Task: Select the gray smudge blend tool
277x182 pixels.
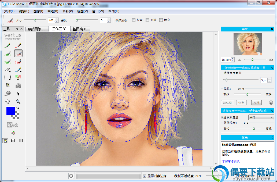Action: point(8,94)
